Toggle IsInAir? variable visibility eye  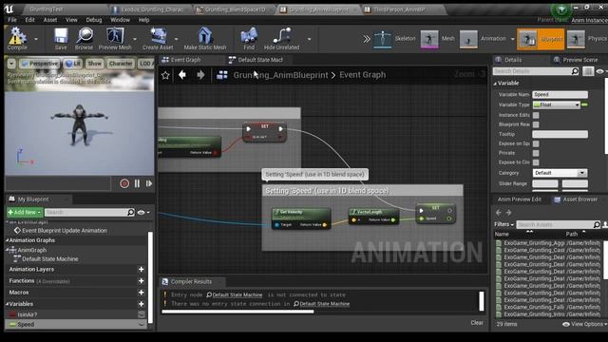(142, 314)
